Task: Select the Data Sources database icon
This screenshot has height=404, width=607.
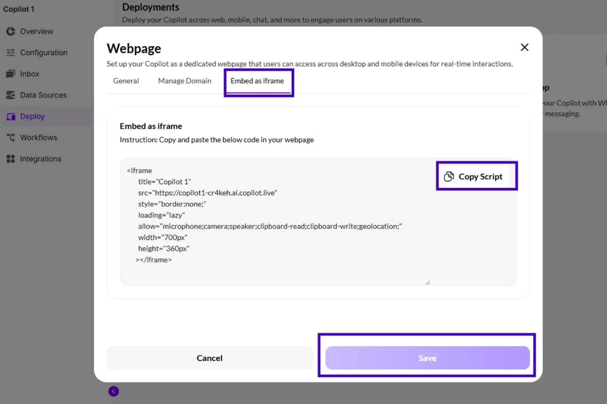Action: click(11, 95)
